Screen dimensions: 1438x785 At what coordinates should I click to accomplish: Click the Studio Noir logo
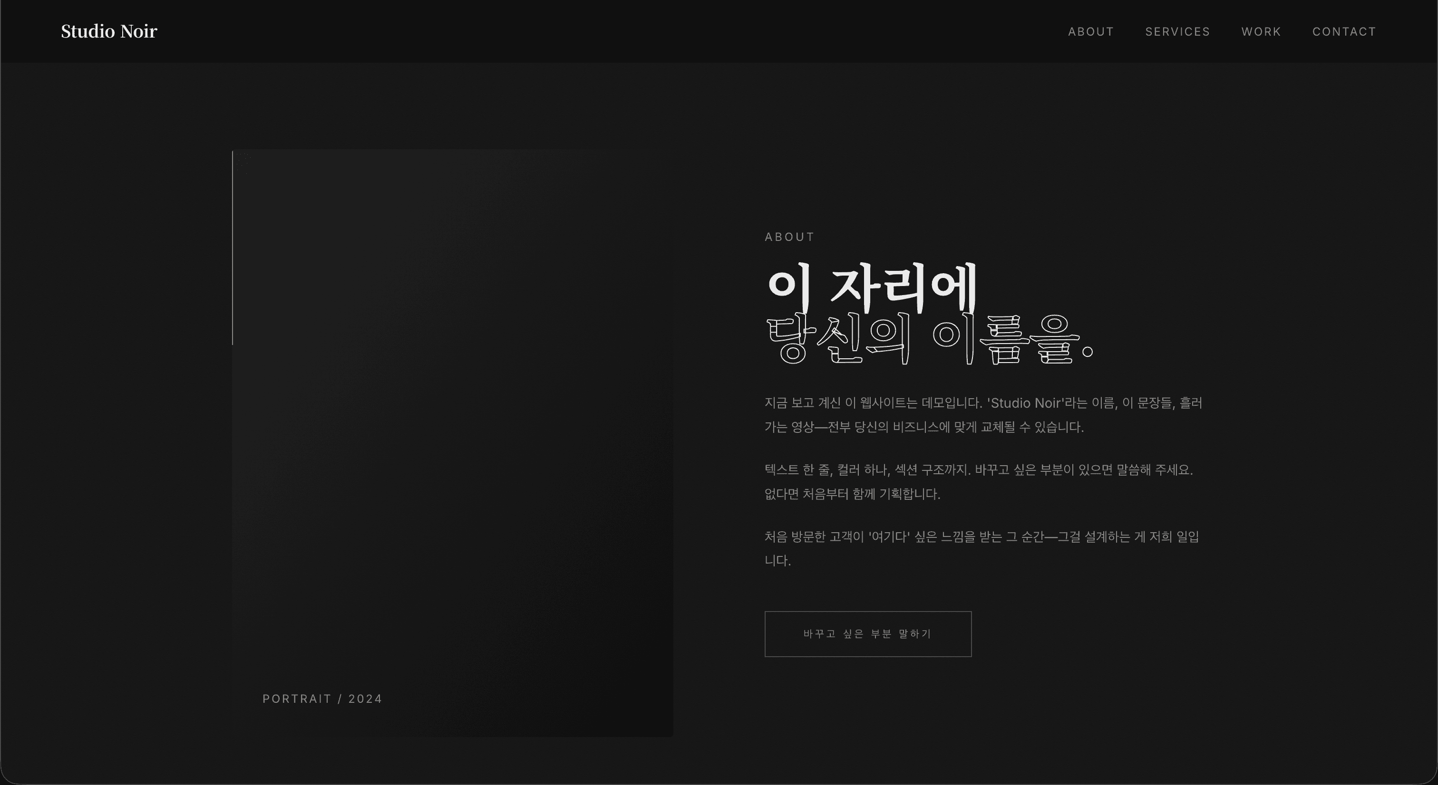[109, 31]
